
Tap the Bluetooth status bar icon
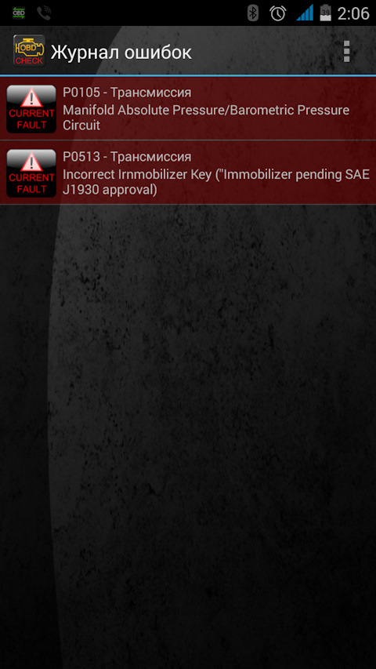point(253,13)
